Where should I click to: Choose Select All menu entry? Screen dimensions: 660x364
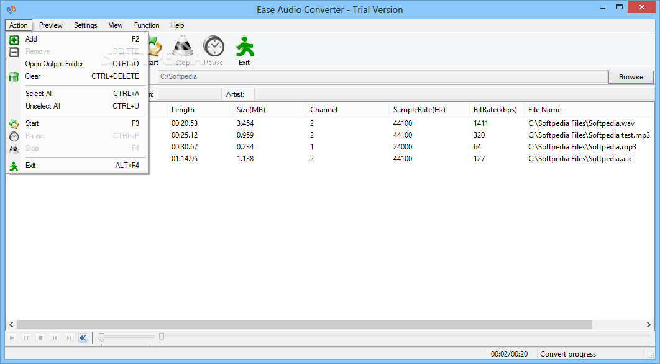pos(78,94)
